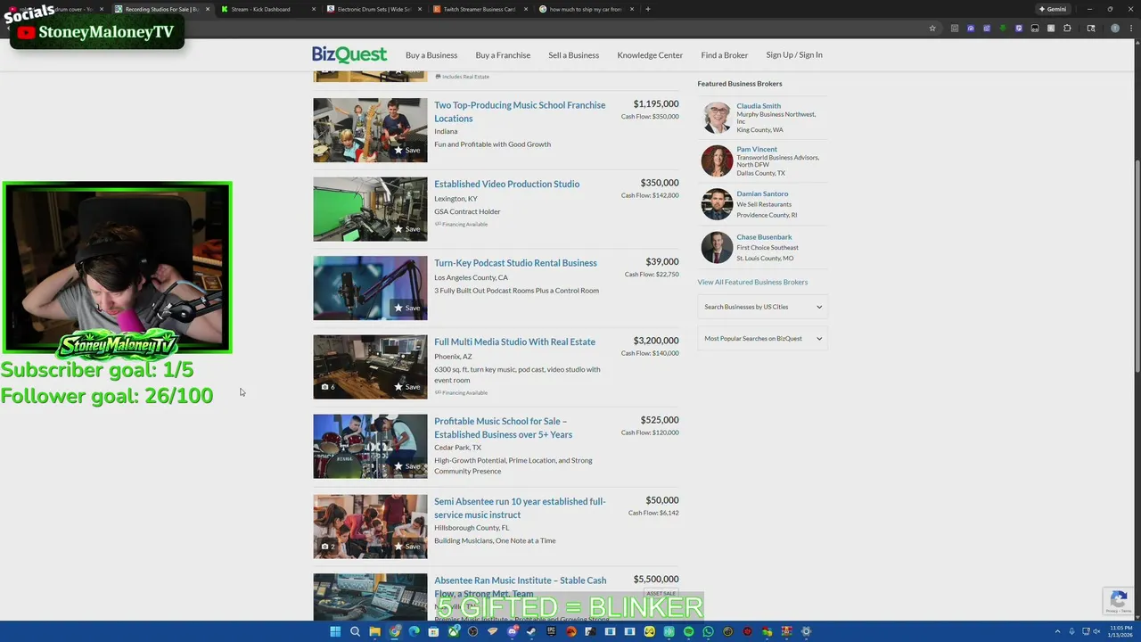This screenshot has height=642, width=1141.
Task: Click Sign Up / Sign In
Action: click(x=794, y=54)
